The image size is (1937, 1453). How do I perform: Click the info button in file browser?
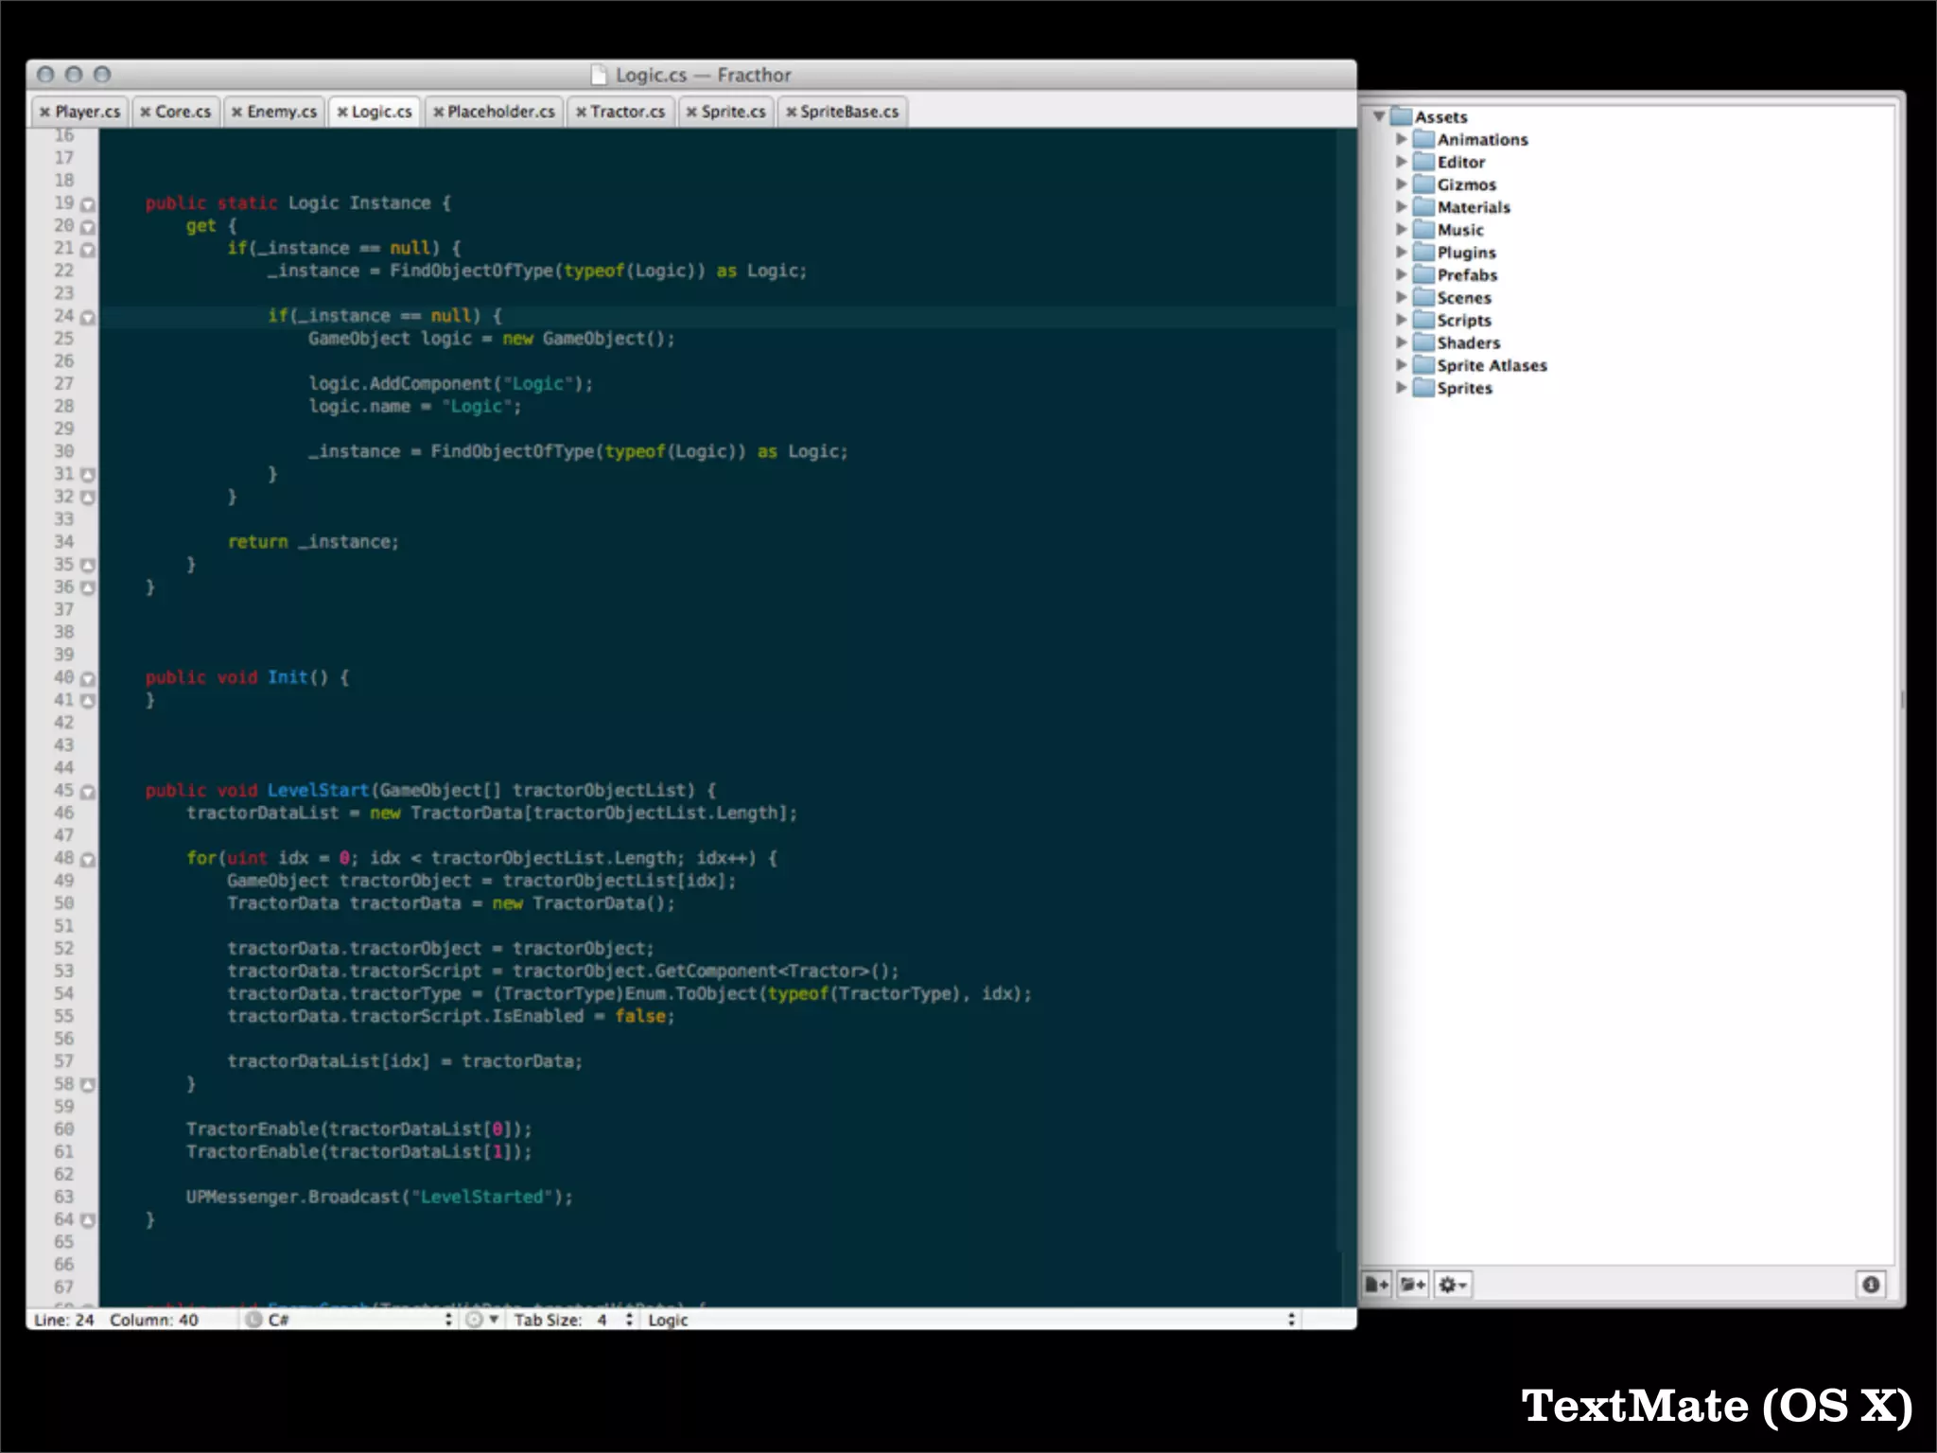coord(1871,1284)
